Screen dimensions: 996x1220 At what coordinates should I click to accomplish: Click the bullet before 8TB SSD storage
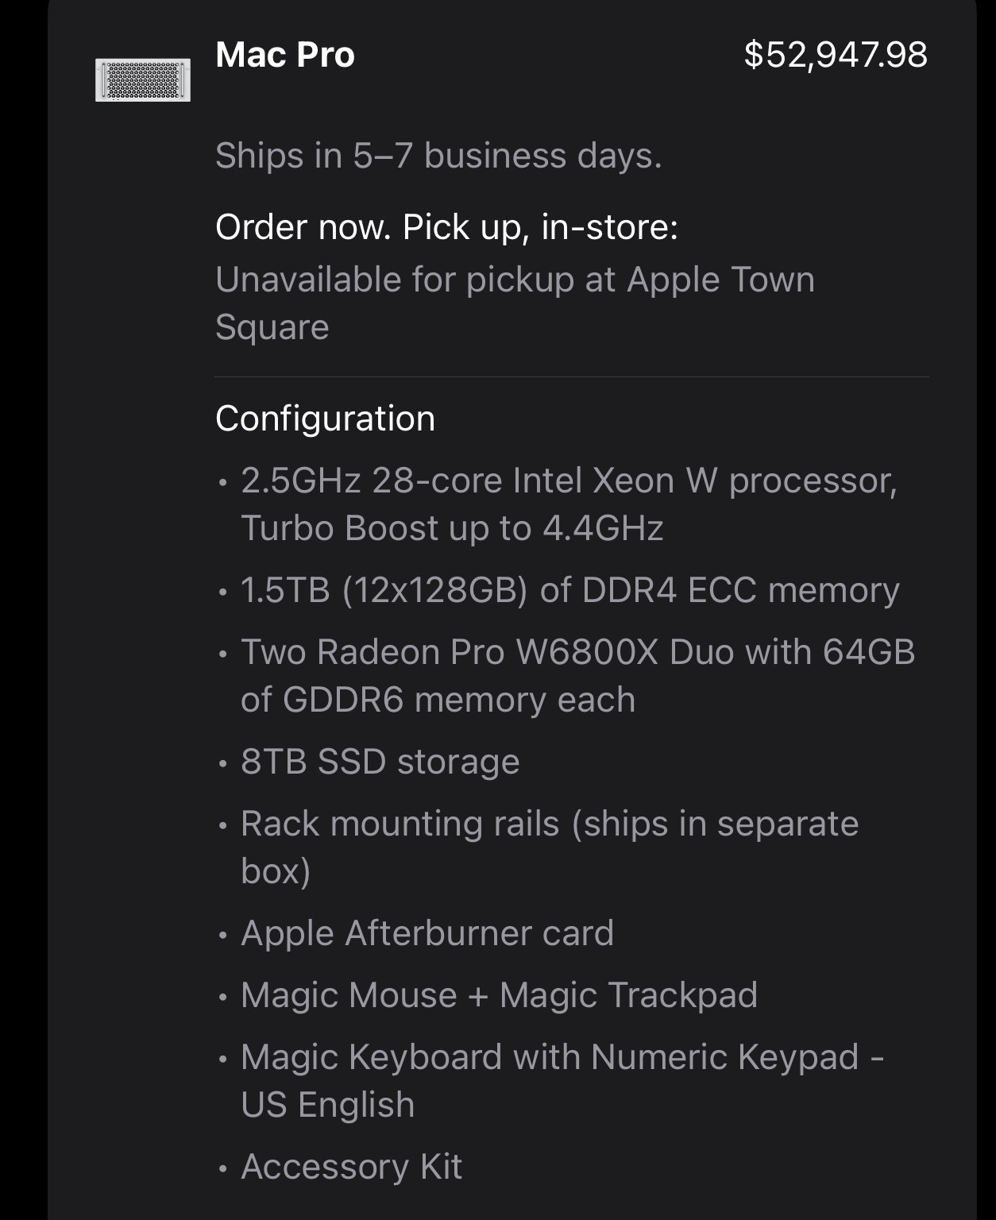[x=223, y=763]
